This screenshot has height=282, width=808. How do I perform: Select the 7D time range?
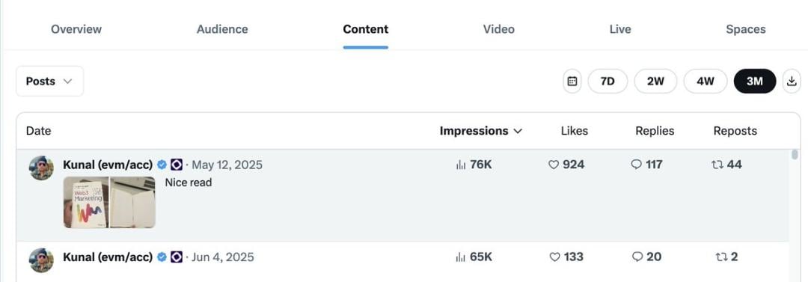click(608, 82)
